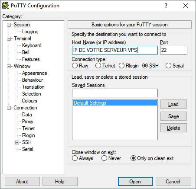
Task: Click the Help button
Action: pyautogui.click(x=60, y=182)
